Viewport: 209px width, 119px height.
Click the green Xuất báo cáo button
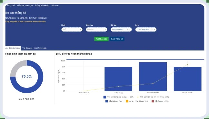[101, 39]
